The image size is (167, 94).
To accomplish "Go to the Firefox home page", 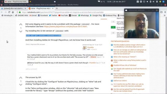I will [x=13, y=12].
